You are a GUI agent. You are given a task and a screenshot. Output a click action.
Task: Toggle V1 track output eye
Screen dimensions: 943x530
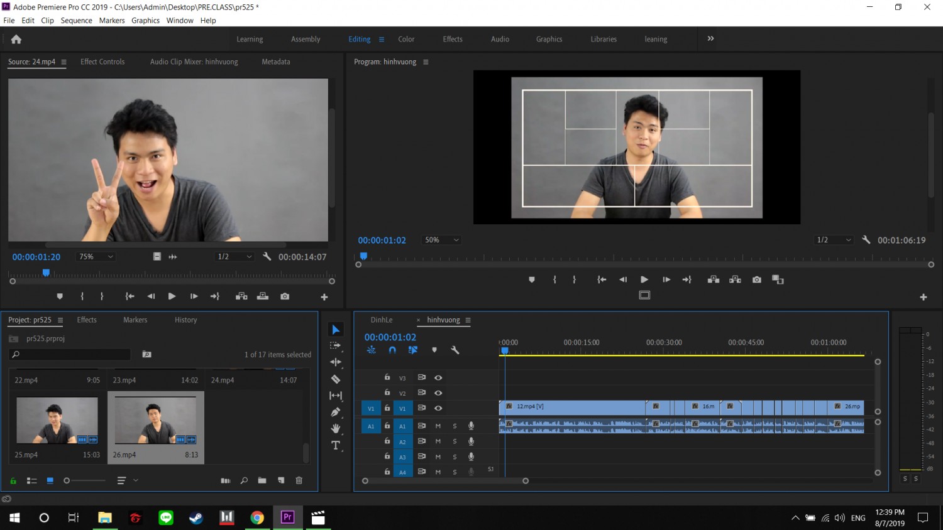pyautogui.click(x=438, y=408)
